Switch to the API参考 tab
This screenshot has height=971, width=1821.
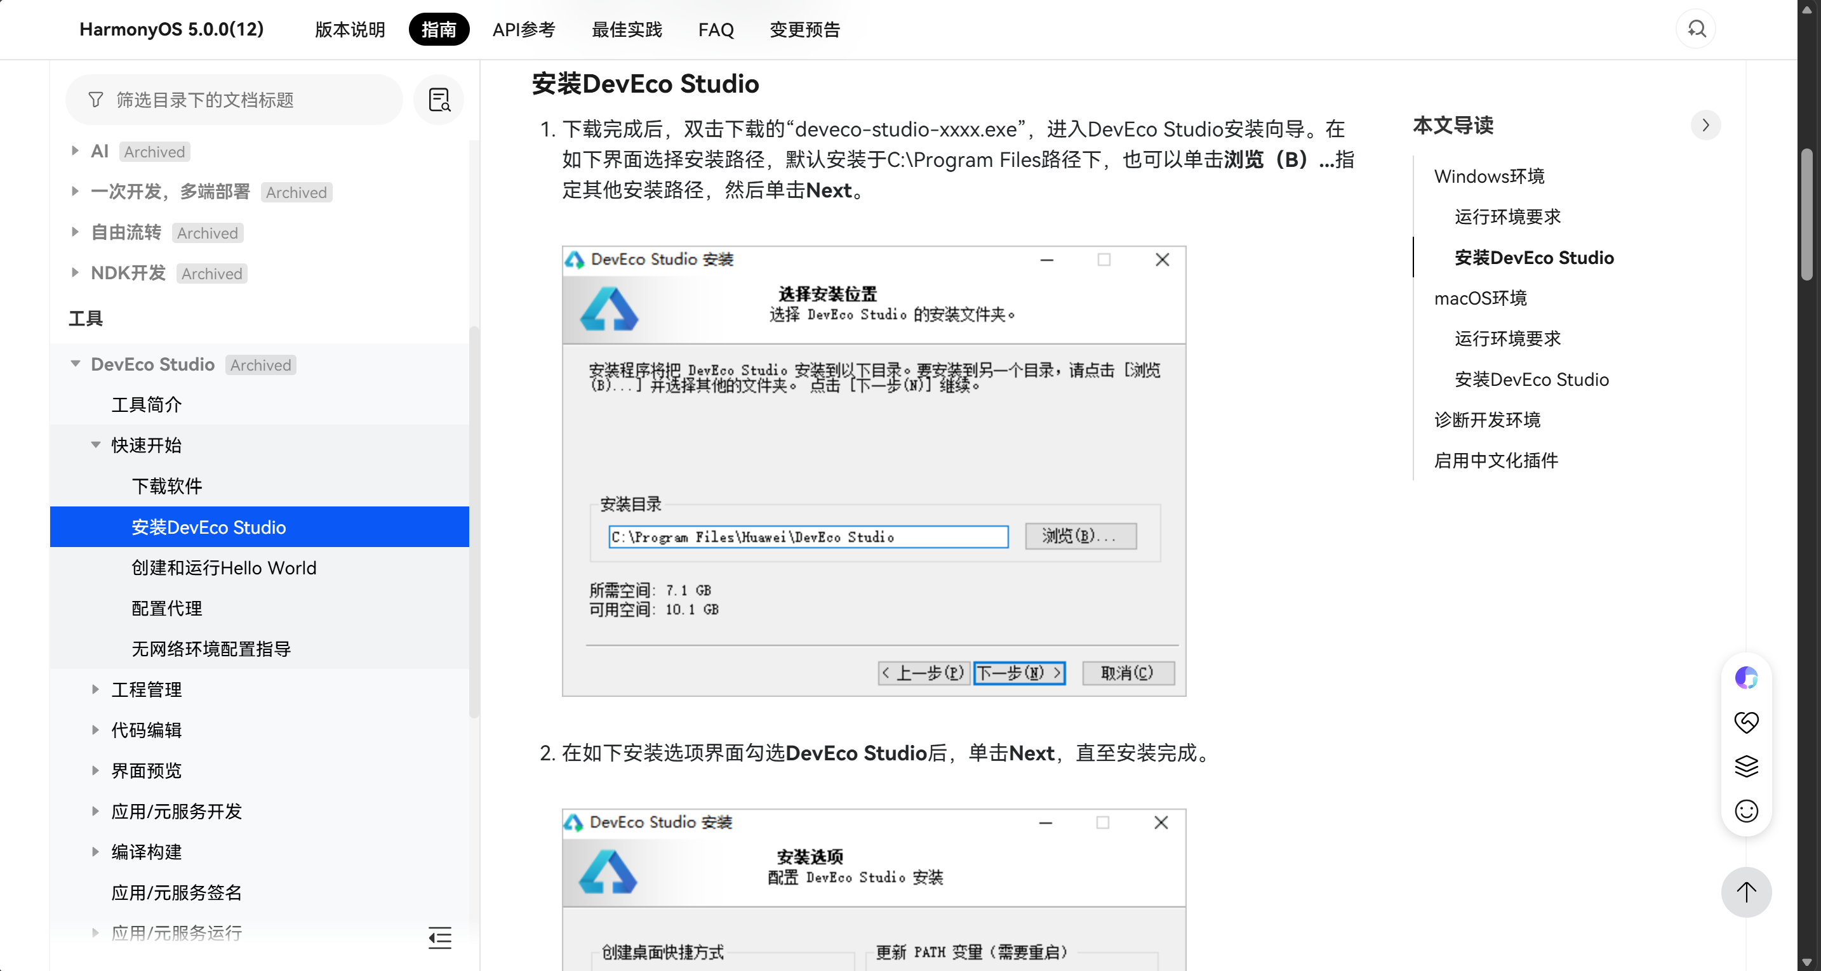pos(524,30)
